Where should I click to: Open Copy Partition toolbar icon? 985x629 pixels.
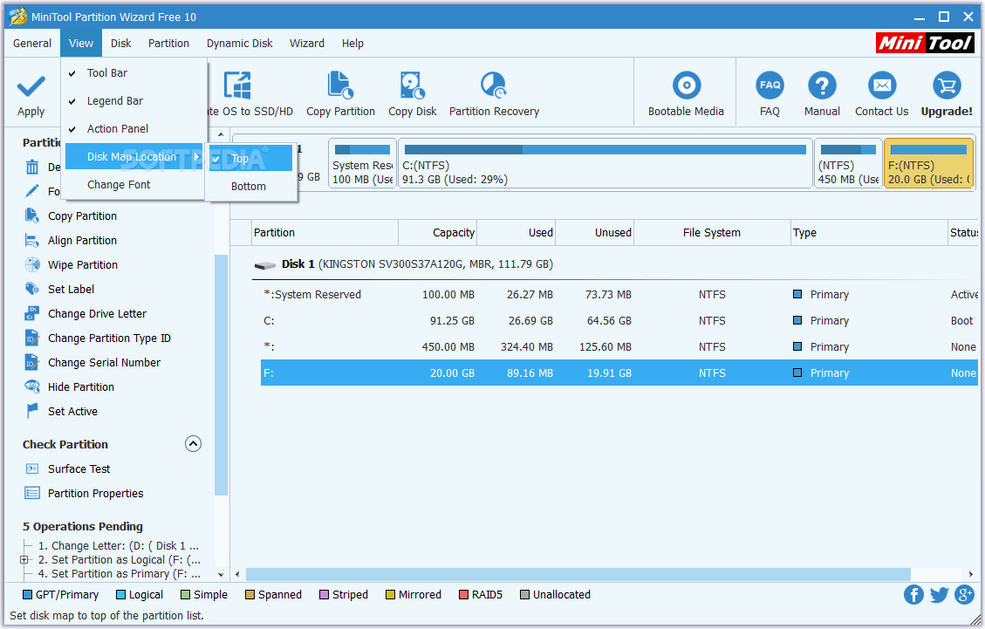(x=340, y=85)
